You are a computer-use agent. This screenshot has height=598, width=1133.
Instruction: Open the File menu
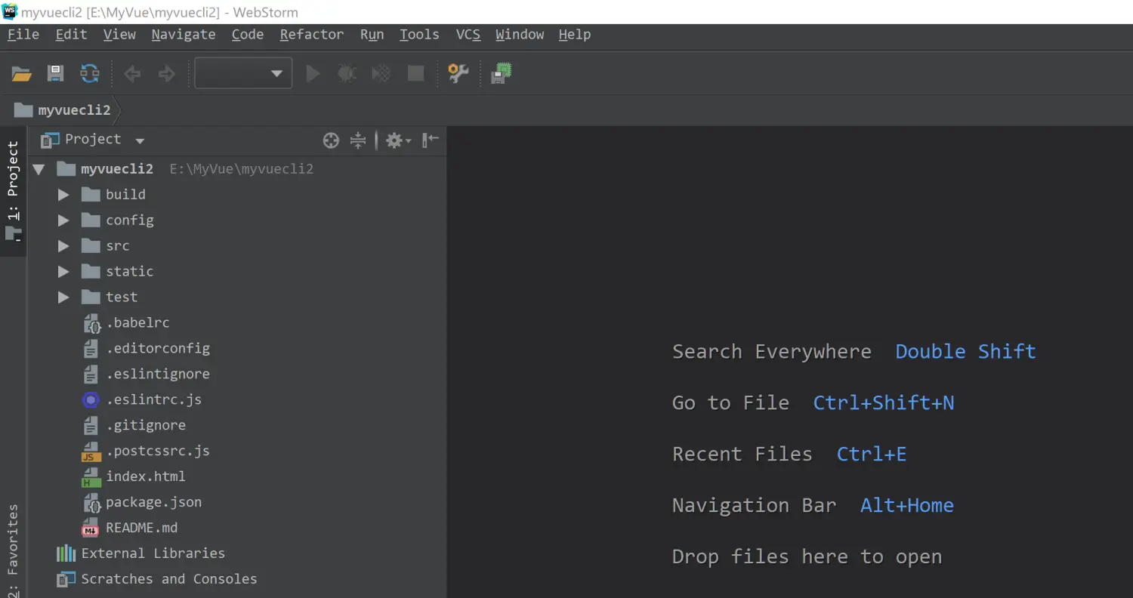click(23, 35)
